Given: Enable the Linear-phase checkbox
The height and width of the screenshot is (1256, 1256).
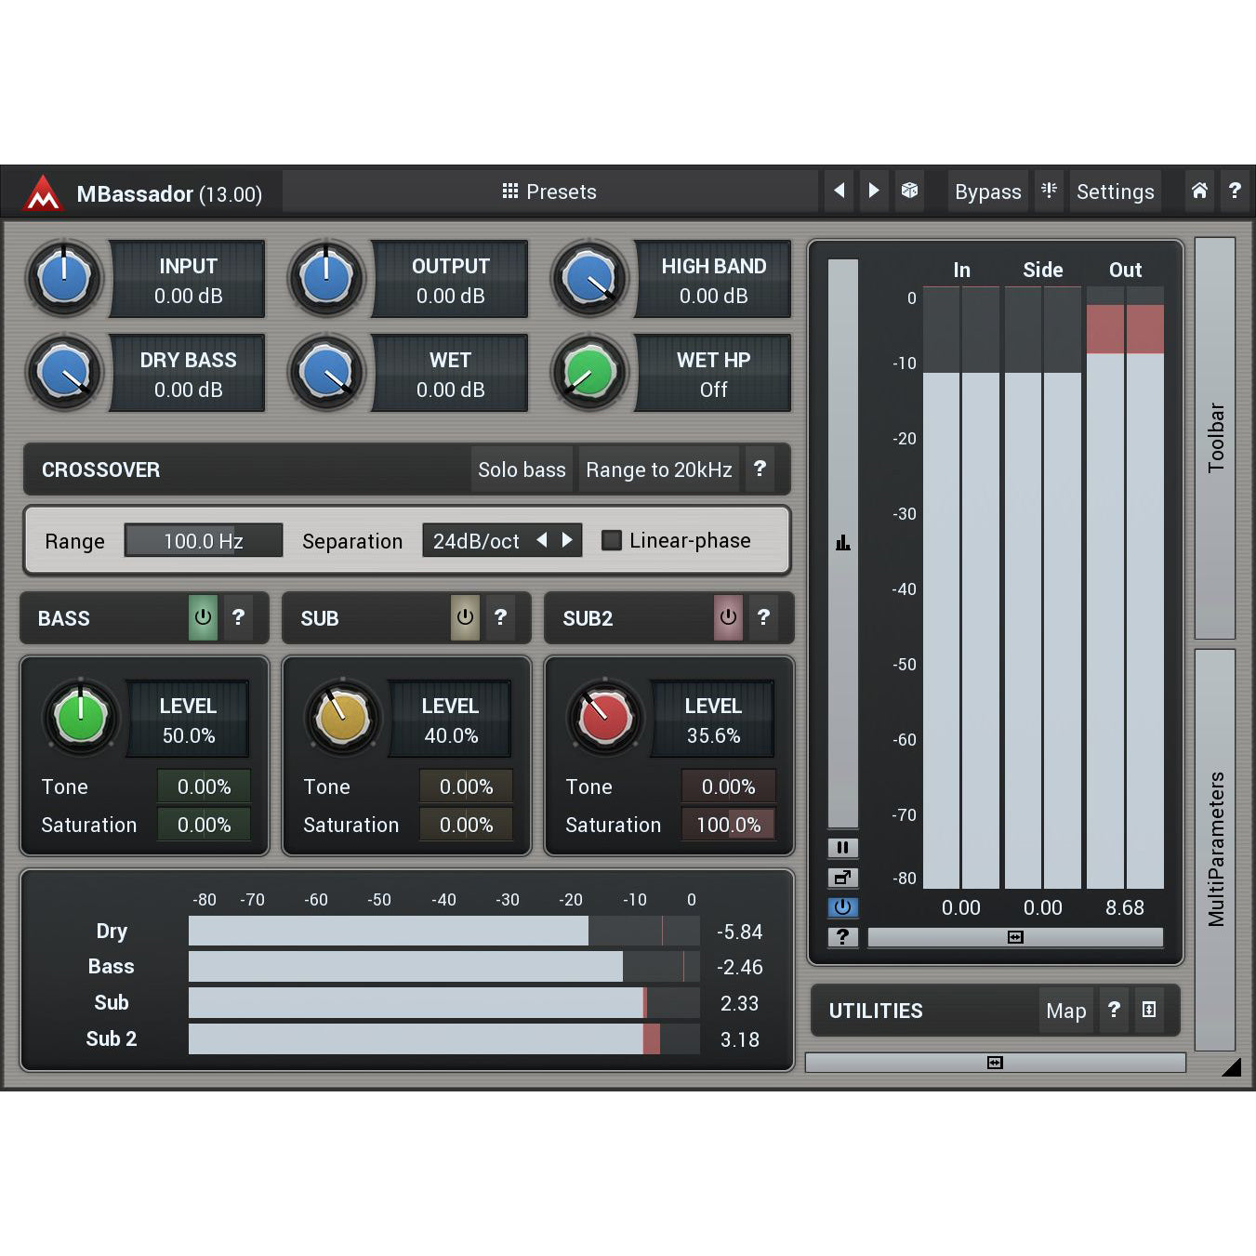Looking at the screenshot, I should point(612,540).
